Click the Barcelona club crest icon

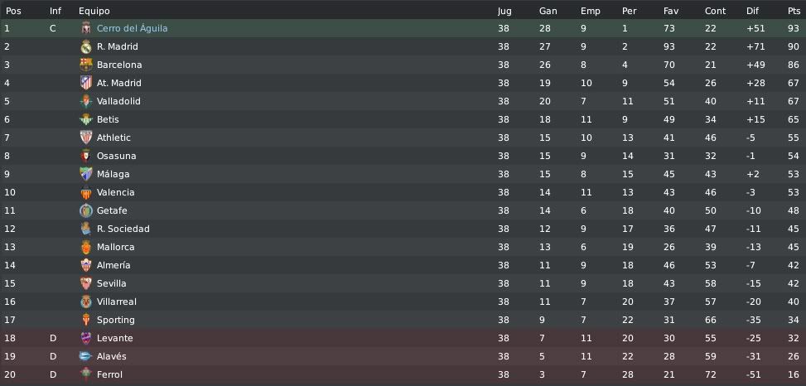pyautogui.click(x=86, y=65)
